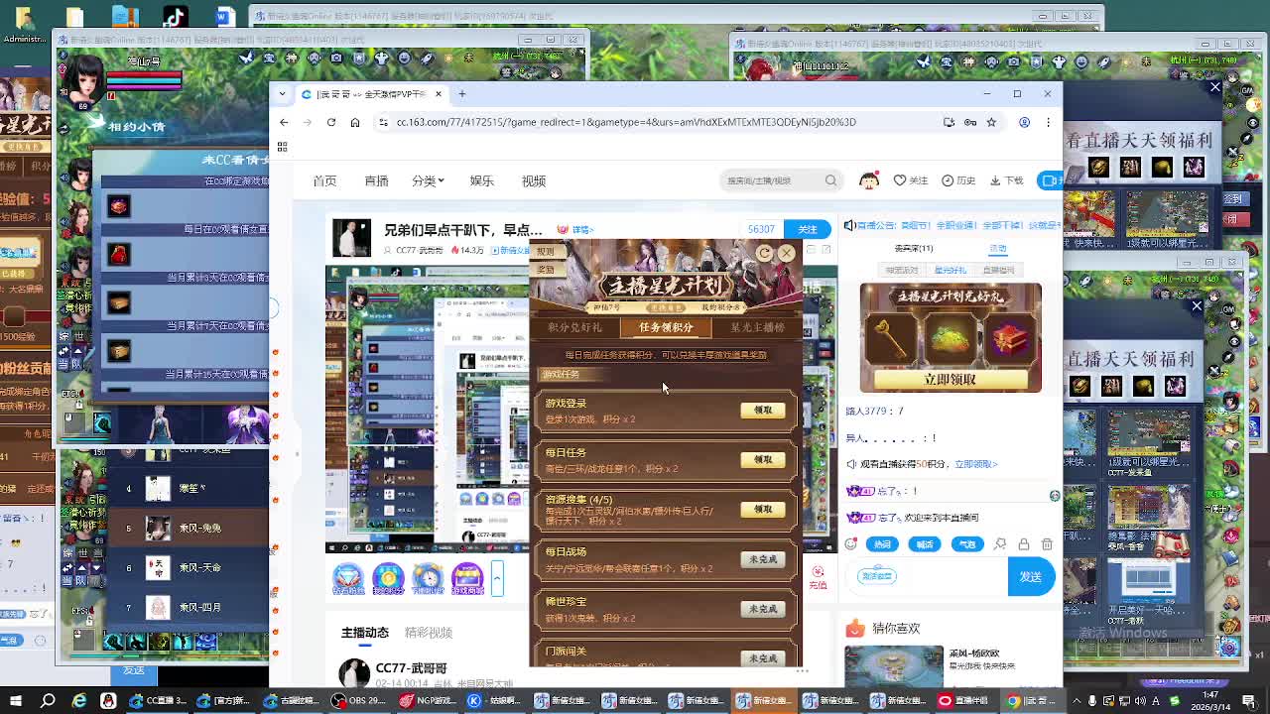Open the user avatar in site header
Viewport: 1270px width, 714px height.
pos(869,179)
